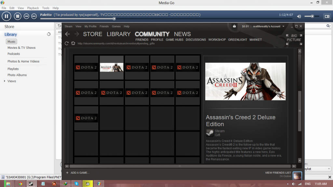Expand the Views tree item
333x187 pixels.
5,81
